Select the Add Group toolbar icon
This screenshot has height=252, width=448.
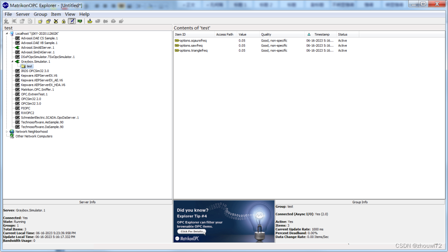tap(40, 21)
